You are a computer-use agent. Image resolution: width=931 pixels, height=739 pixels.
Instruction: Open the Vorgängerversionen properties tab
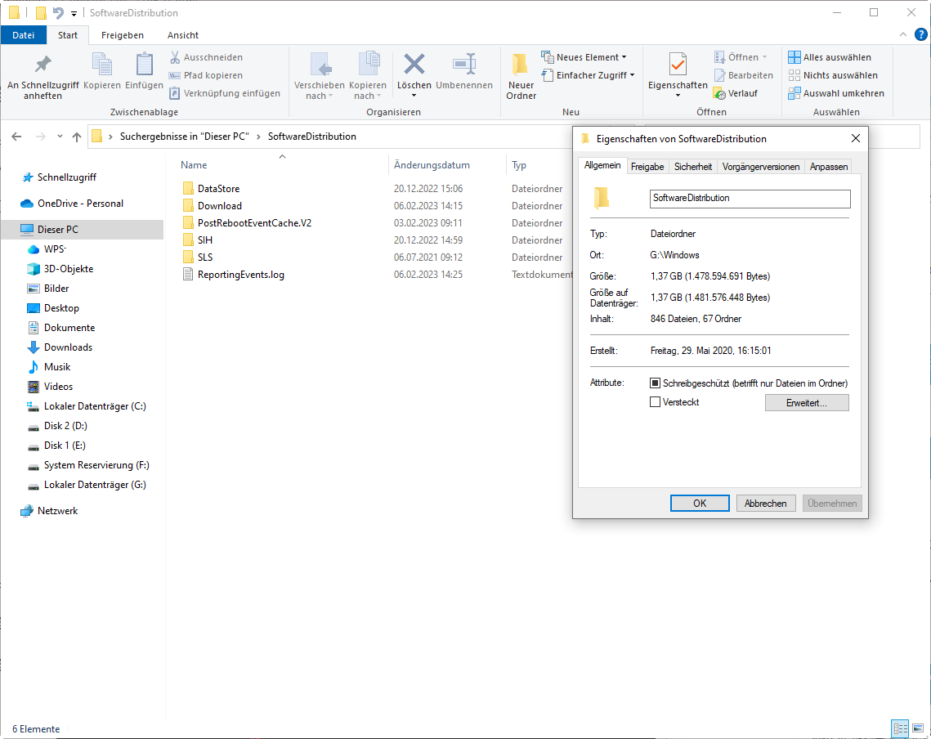pyautogui.click(x=761, y=167)
